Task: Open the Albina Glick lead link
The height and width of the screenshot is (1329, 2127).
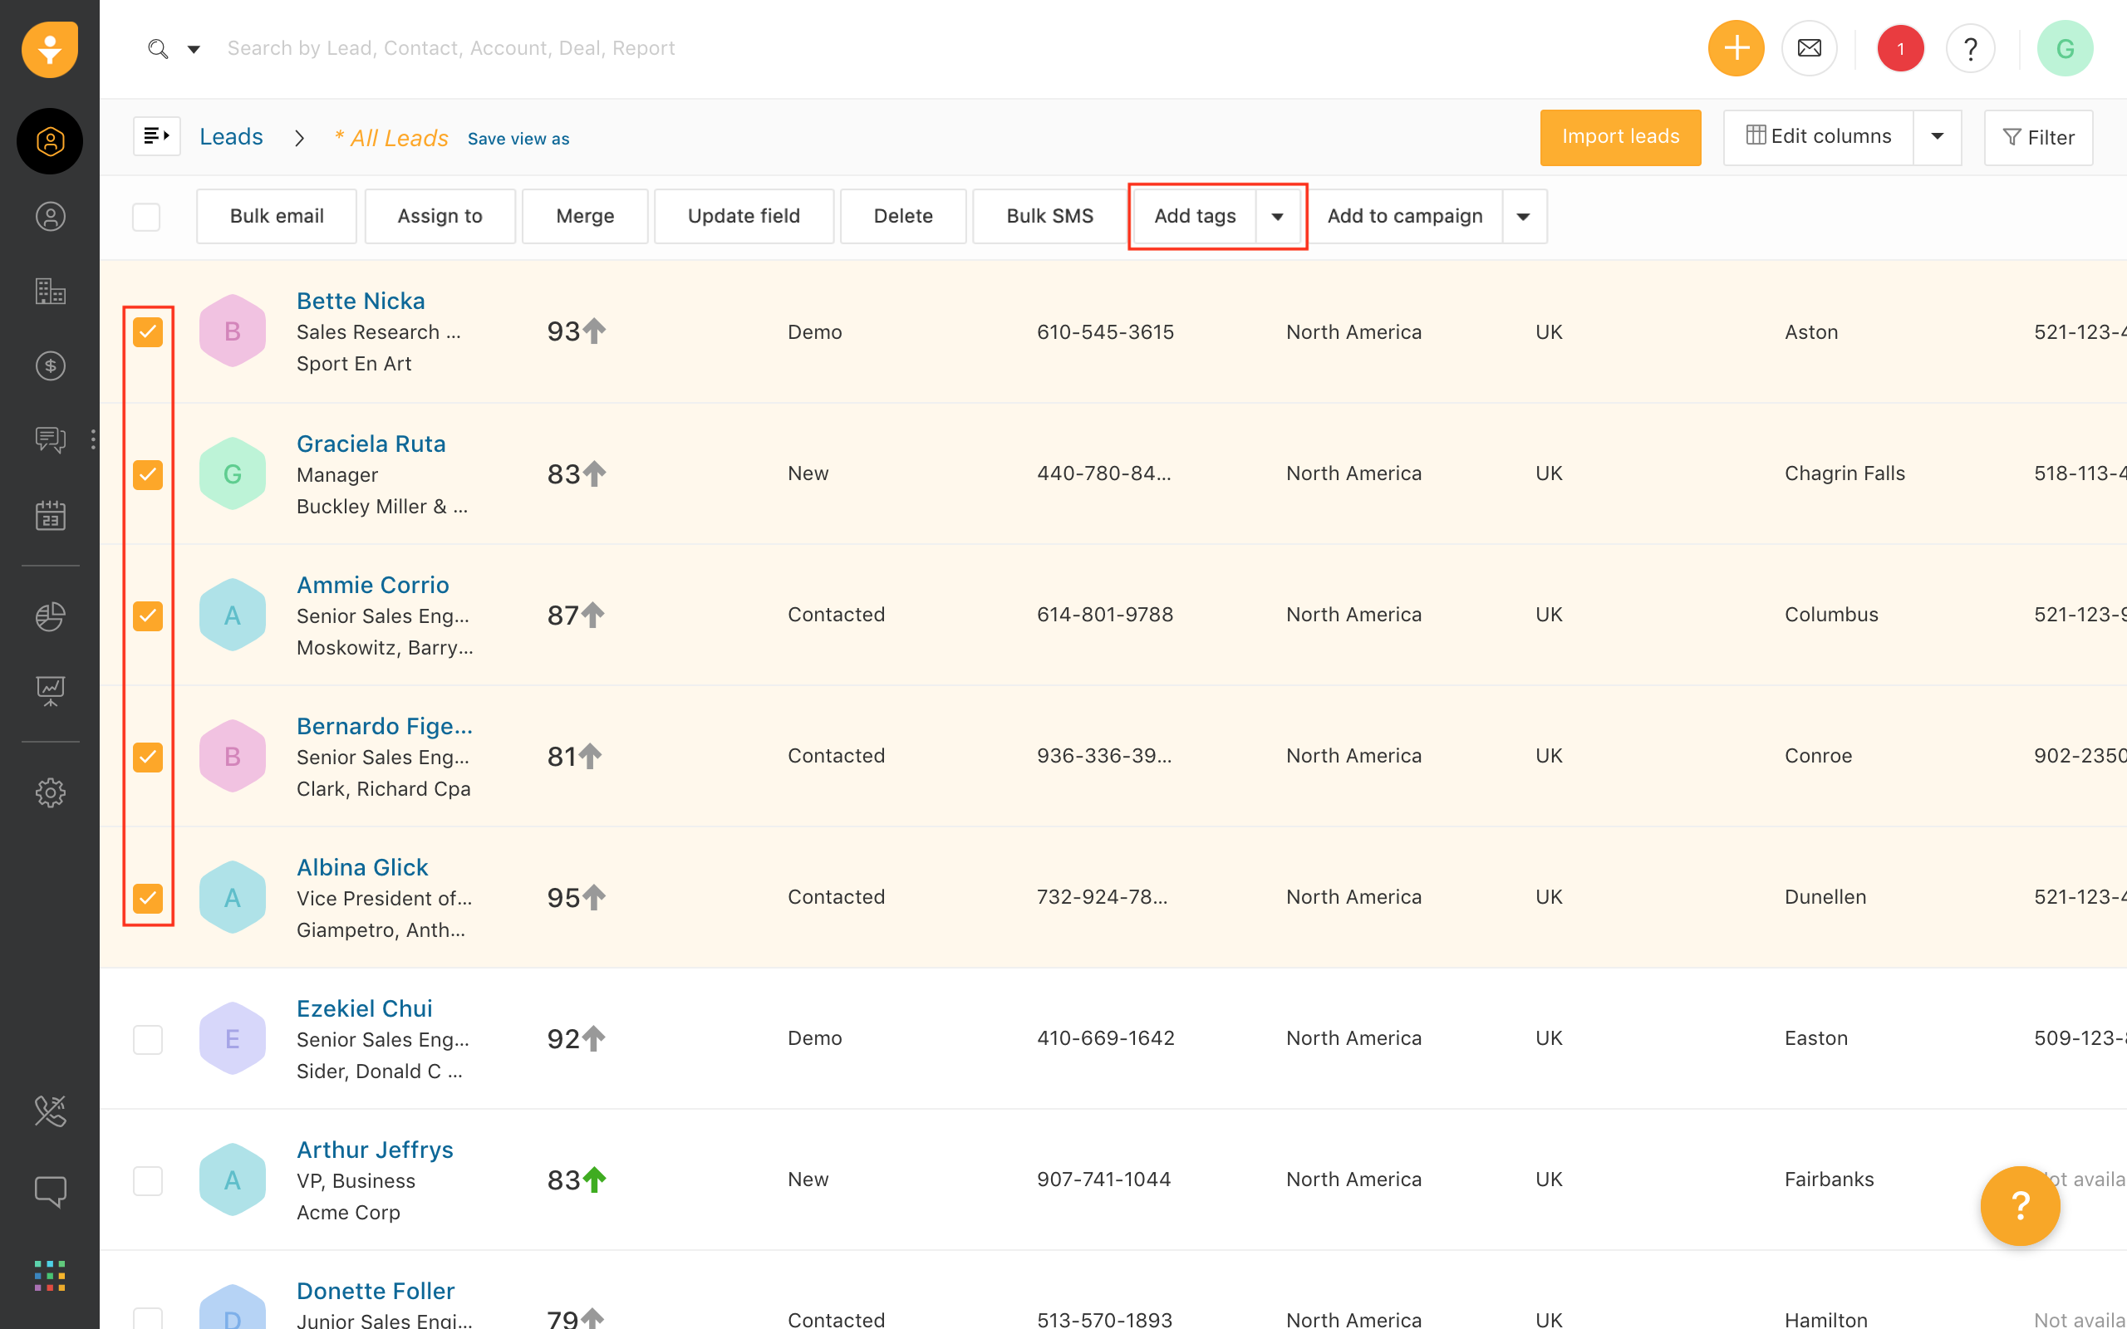Action: point(362,866)
